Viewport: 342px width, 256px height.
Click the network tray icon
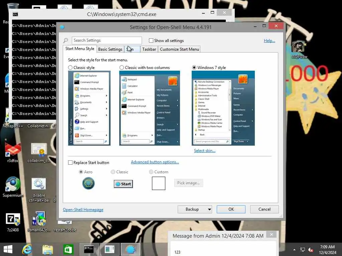pyautogui.click(x=302, y=249)
